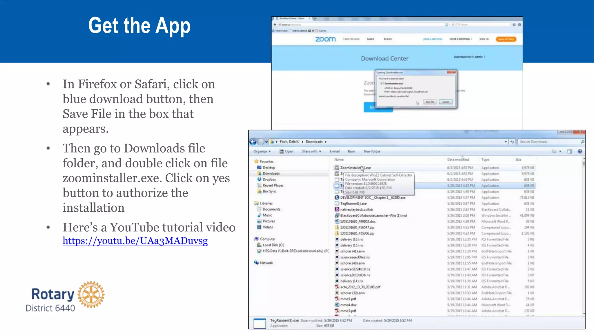
Task: Click the Explorer refresh button
Action: 512,142
